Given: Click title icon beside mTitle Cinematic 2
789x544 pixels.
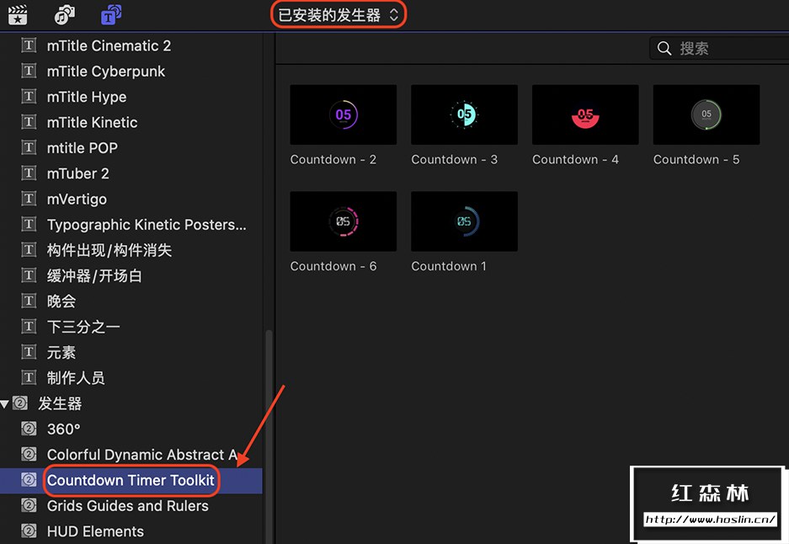Looking at the screenshot, I should [29, 45].
